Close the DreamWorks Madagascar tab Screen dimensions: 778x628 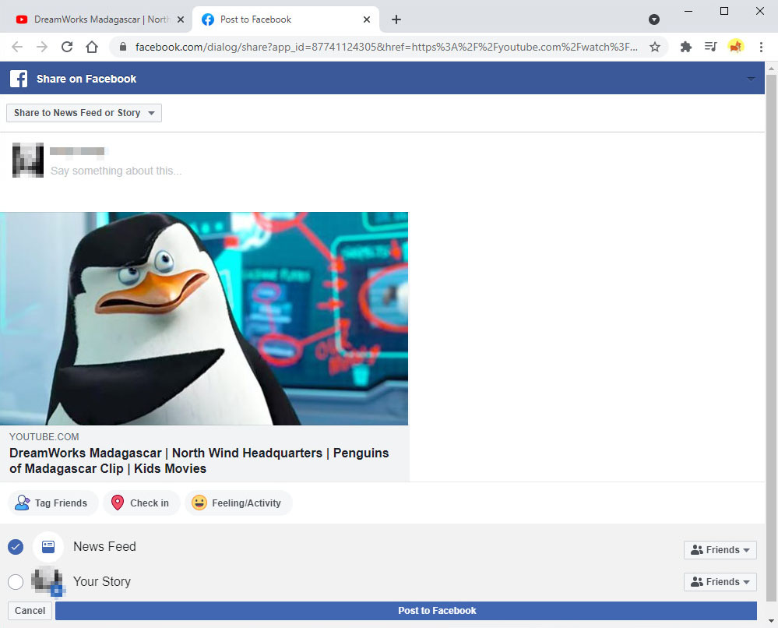(181, 19)
